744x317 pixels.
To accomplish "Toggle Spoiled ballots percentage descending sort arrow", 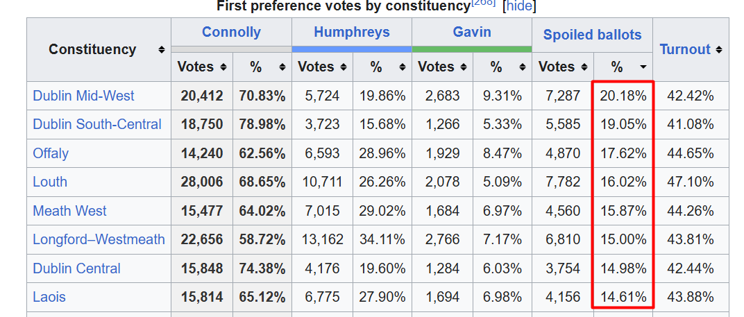I will 643,67.
